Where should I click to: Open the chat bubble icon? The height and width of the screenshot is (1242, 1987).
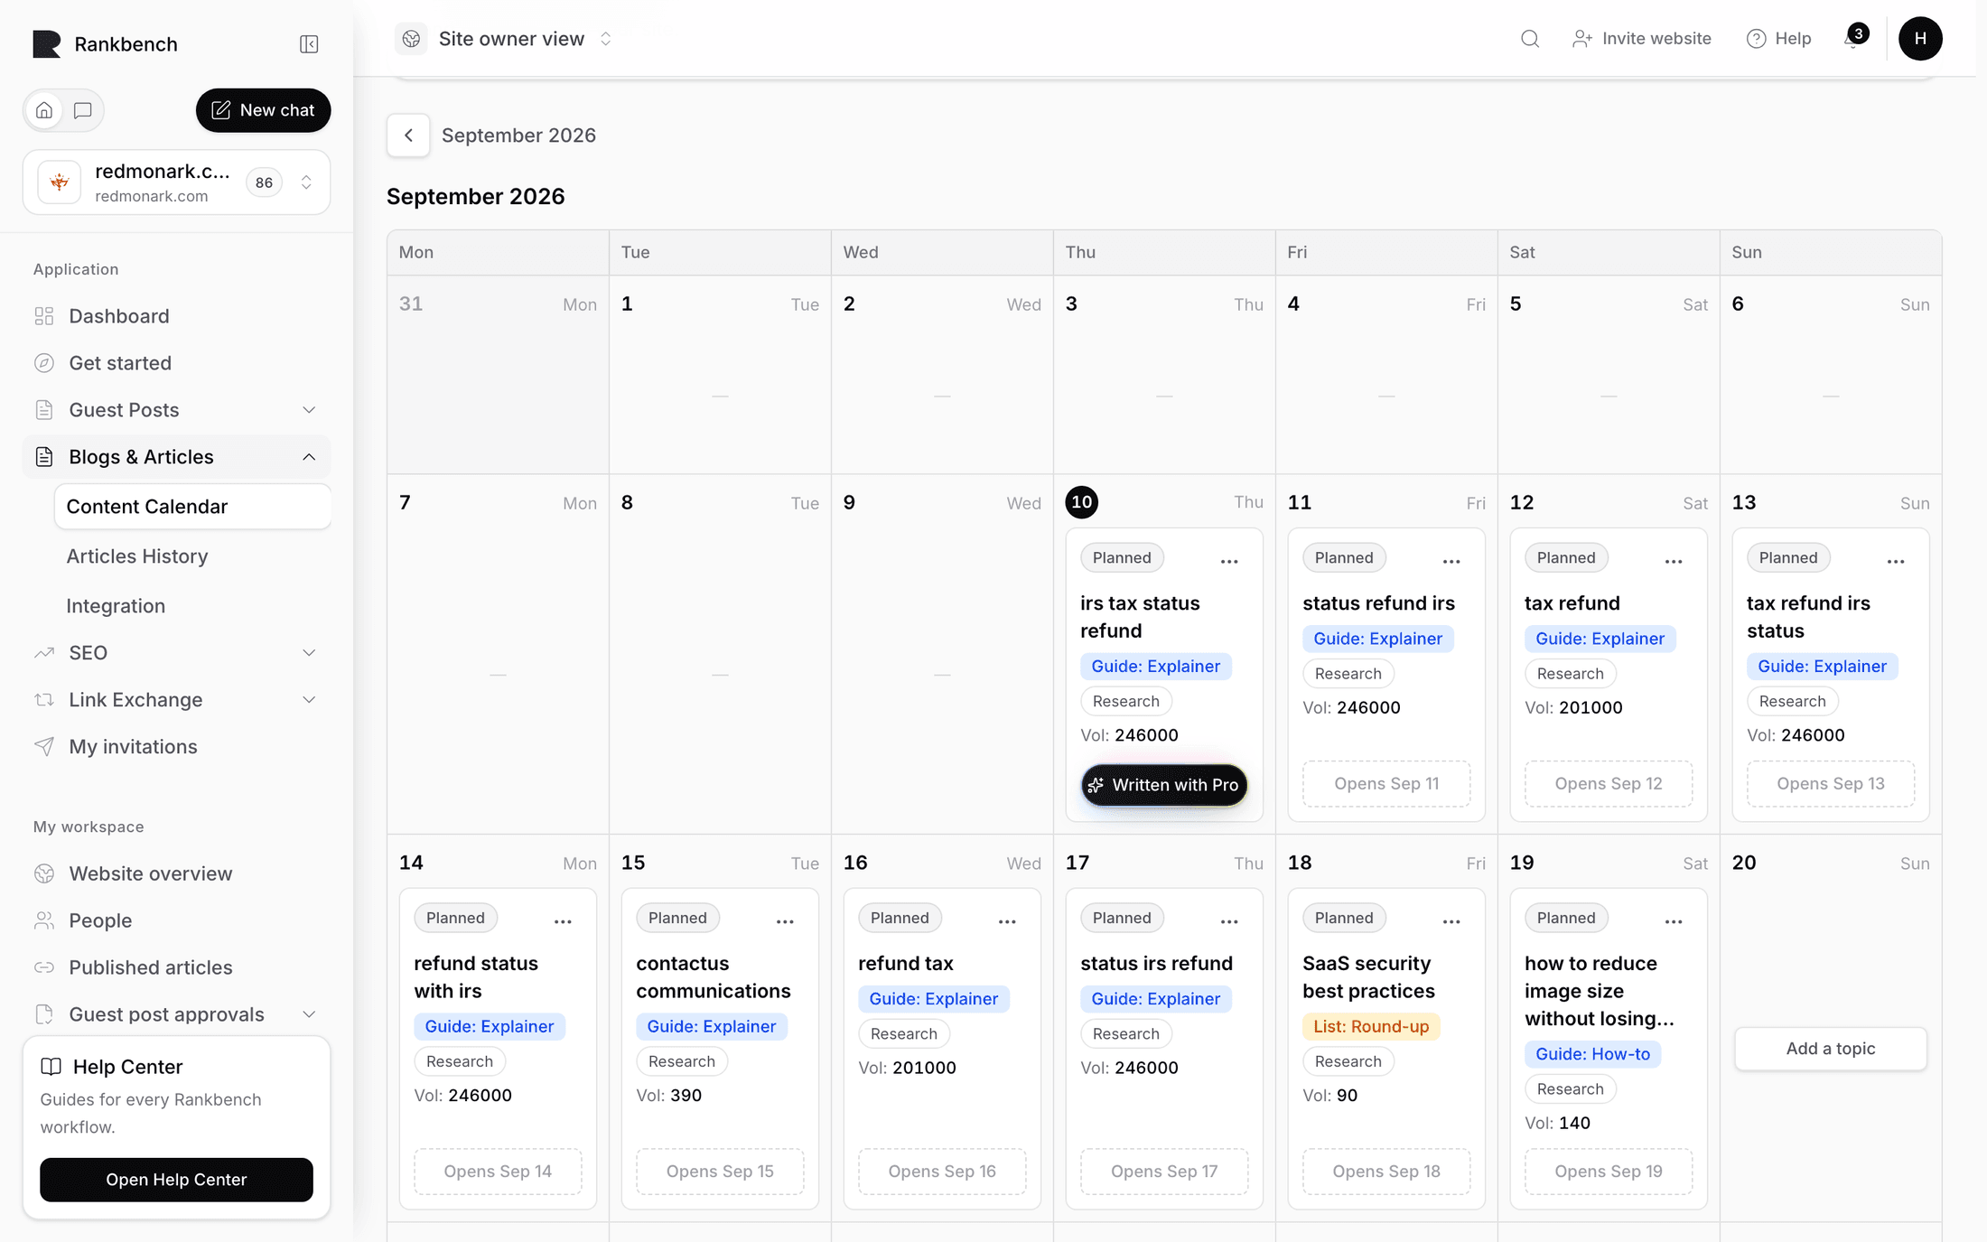click(83, 110)
